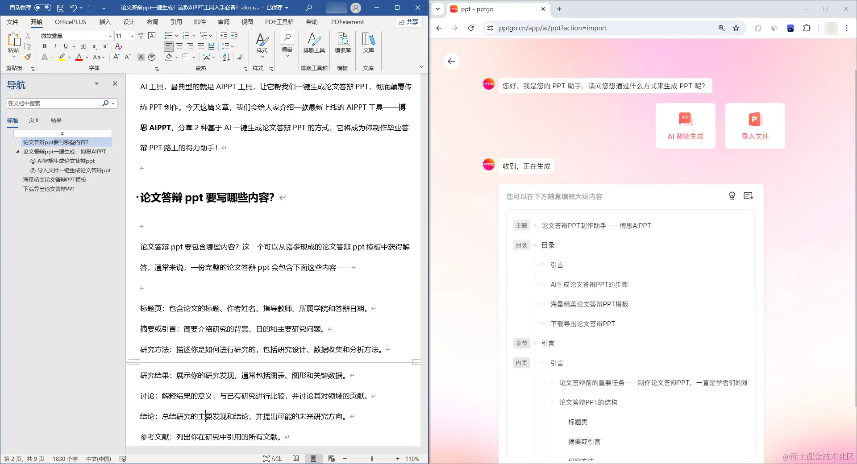
Task: Increase paragraph indent in Word
Action: (x=234, y=36)
